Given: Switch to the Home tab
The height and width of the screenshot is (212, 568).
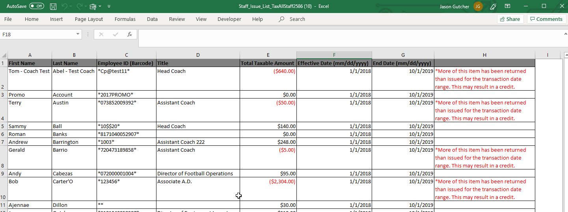Looking at the screenshot, I should pyautogui.click(x=32, y=19).
